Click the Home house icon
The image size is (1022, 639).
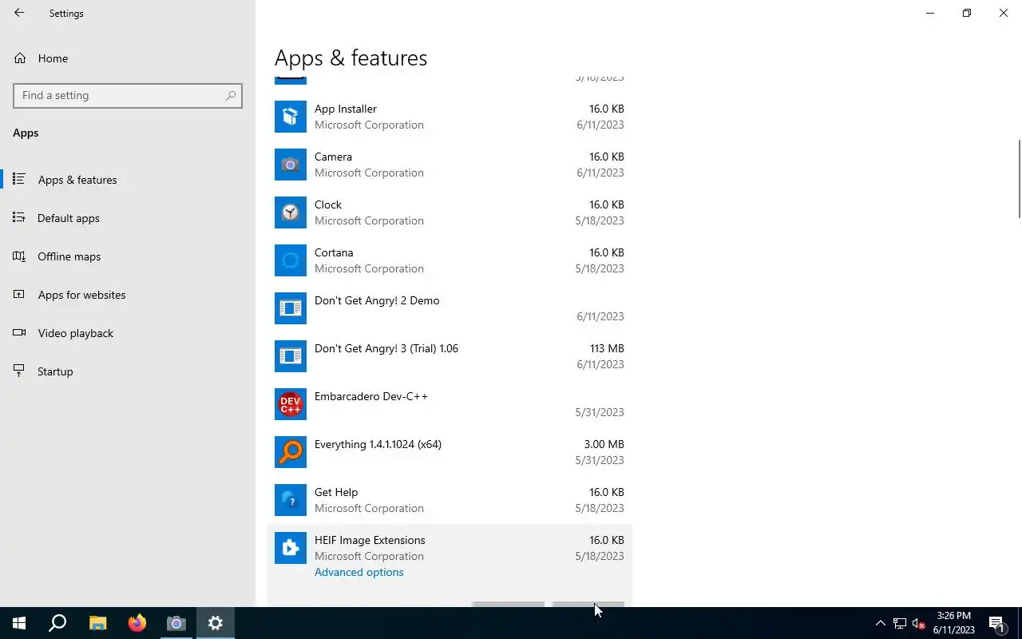[x=20, y=58]
